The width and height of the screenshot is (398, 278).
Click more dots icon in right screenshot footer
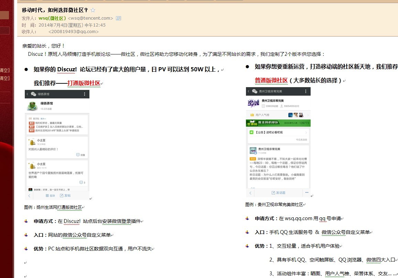point(306,193)
